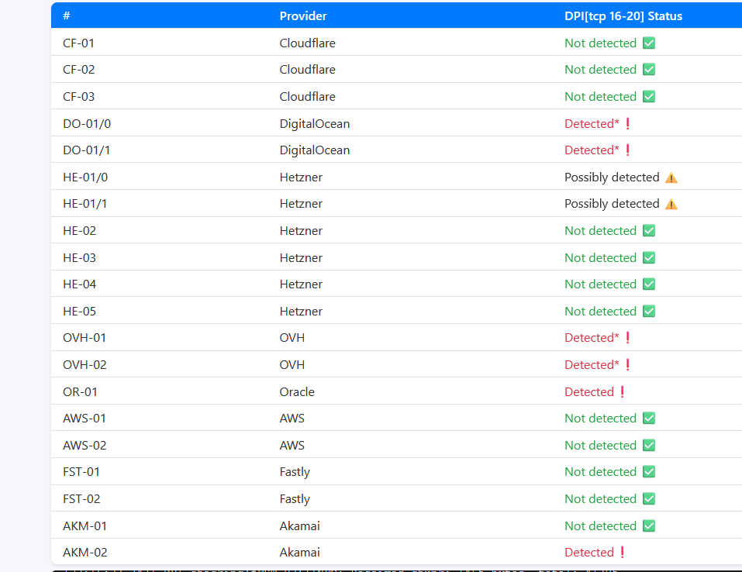This screenshot has width=742, height=572.
Task: Select the 'FST-01' identifier cell
Action: coord(81,472)
